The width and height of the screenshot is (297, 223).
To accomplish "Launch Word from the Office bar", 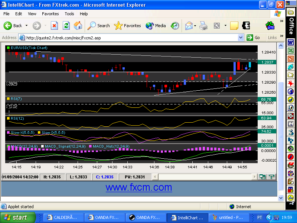I will coord(291,42).
